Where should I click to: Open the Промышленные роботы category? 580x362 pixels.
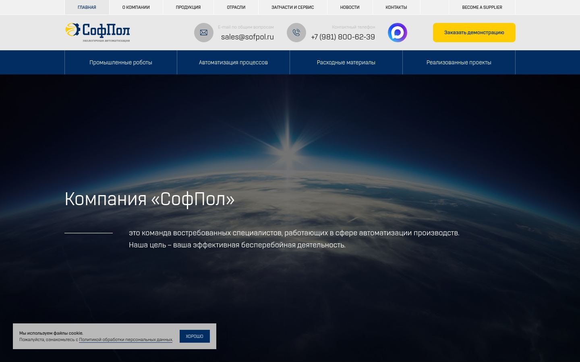(x=121, y=62)
